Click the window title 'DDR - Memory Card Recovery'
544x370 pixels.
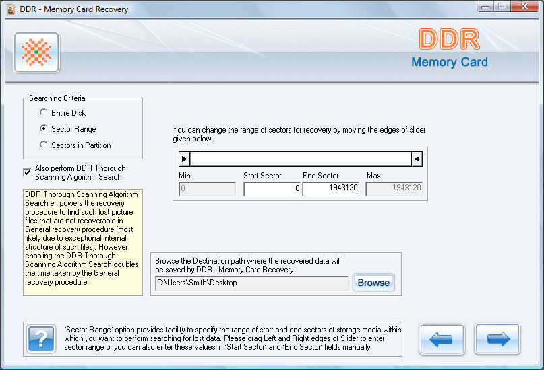tap(74, 9)
